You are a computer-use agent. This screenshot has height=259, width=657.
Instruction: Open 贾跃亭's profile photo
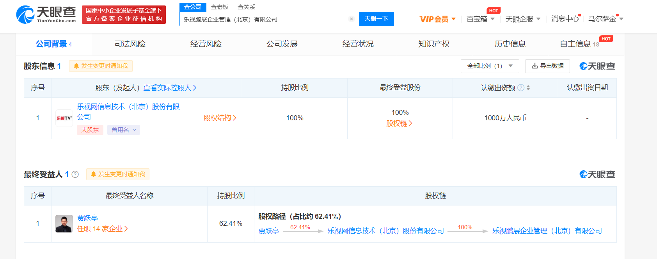64,223
